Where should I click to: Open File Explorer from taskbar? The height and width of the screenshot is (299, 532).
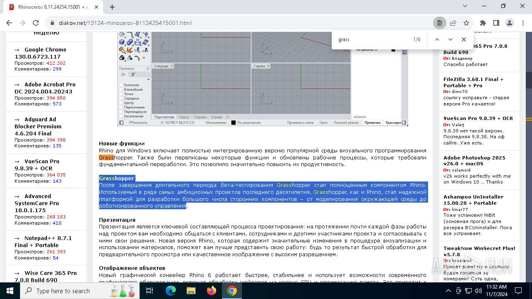191,291
